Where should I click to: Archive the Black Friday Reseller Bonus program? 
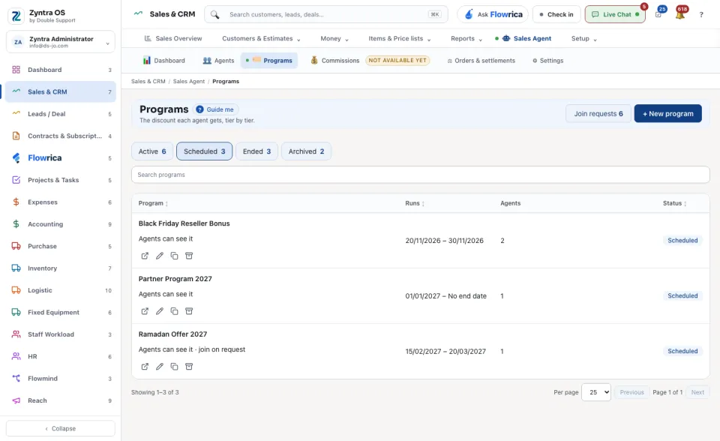189,256
